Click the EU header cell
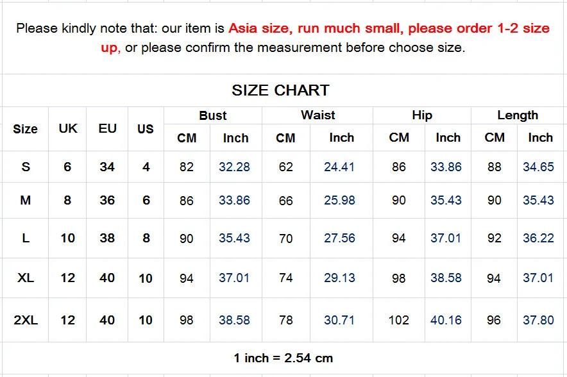The height and width of the screenshot is (377, 567). pos(107,128)
